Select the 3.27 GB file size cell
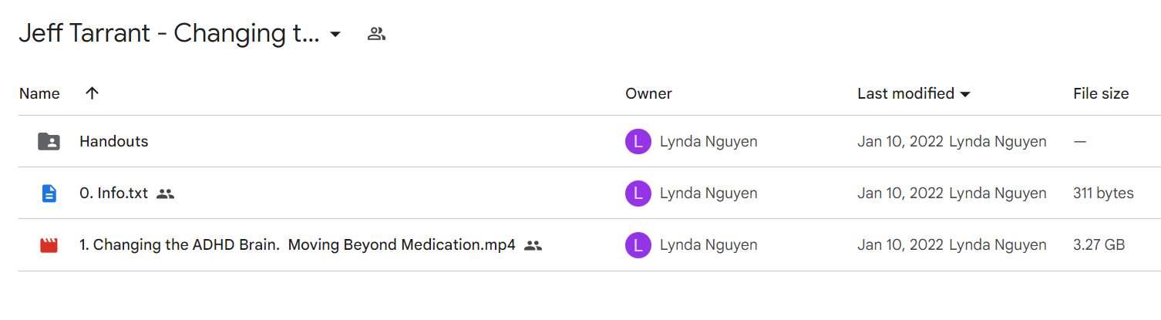1161x320 pixels. point(1099,245)
